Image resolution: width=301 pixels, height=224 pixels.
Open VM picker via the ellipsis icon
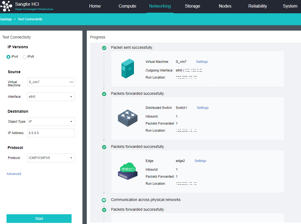click(x=71, y=82)
